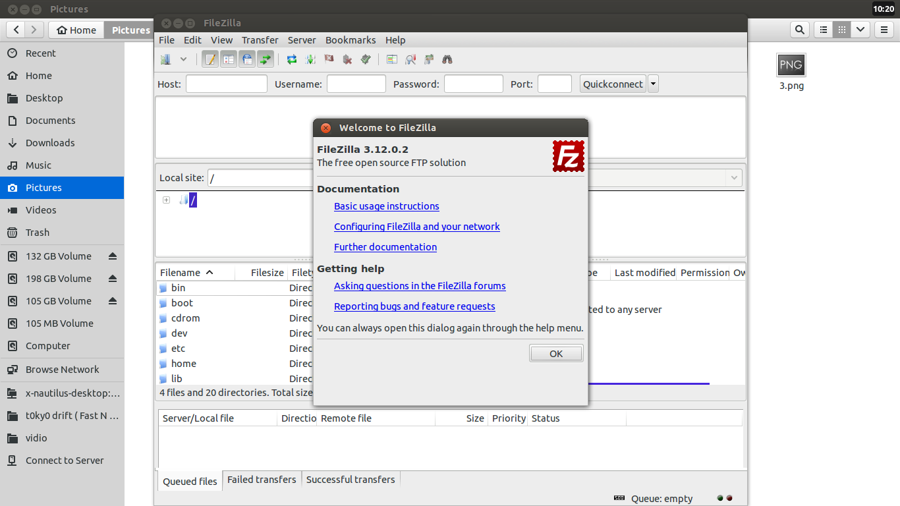
Task: Click the cancel current operation icon
Action: click(x=329, y=59)
